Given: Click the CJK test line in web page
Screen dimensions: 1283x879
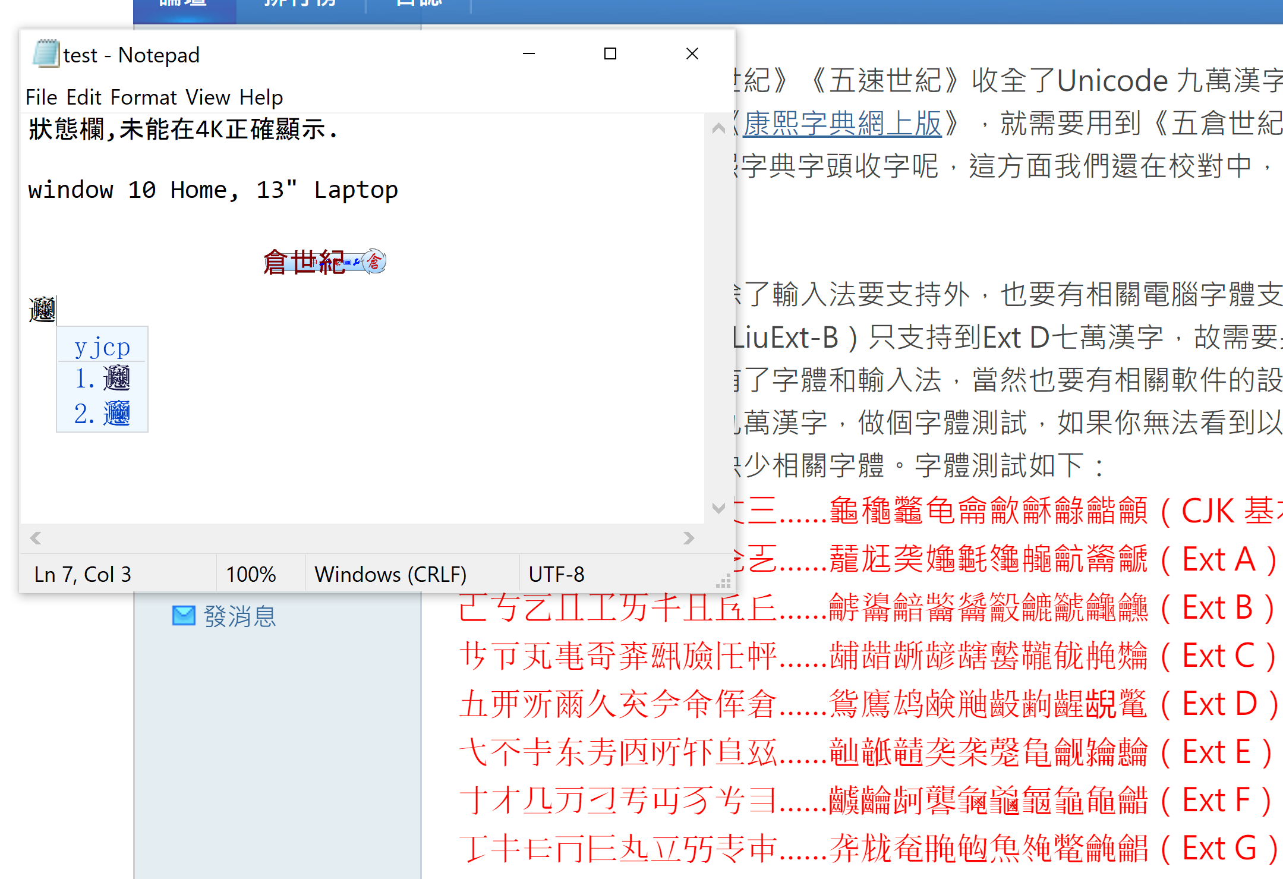Looking at the screenshot, I should click(x=1009, y=511).
